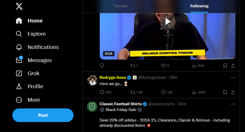The image size is (245, 132).
Task: Click the blue Post button
Action: tap(43, 115)
